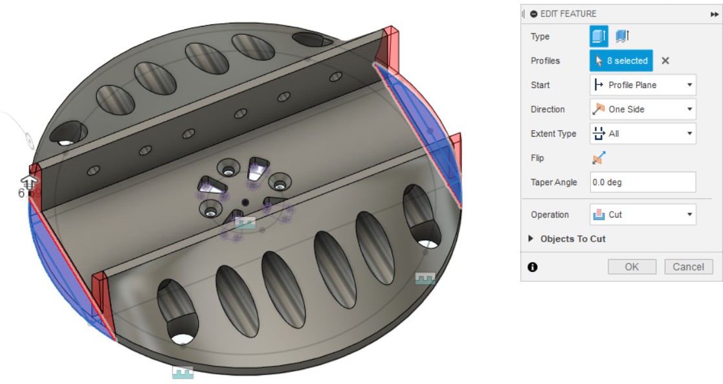Expand the Objects To Cut section
This screenshot has height=384, width=723.
(x=568, y=239)
